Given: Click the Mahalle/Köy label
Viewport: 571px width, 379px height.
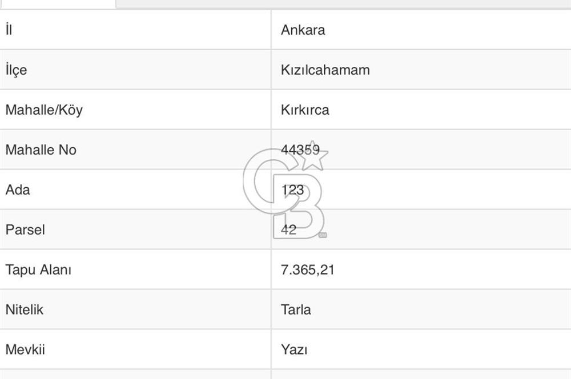Looking at the screenshot, I should pyautogui.click(x=44, y=110).
